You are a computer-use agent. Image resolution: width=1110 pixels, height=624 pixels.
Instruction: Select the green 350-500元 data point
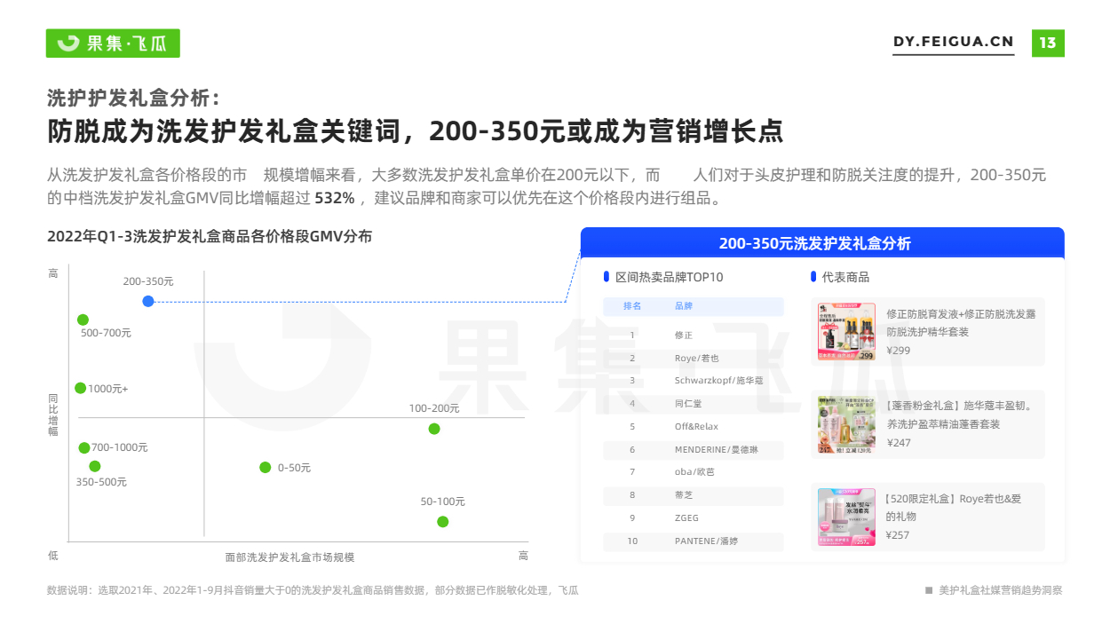(95, 466)
